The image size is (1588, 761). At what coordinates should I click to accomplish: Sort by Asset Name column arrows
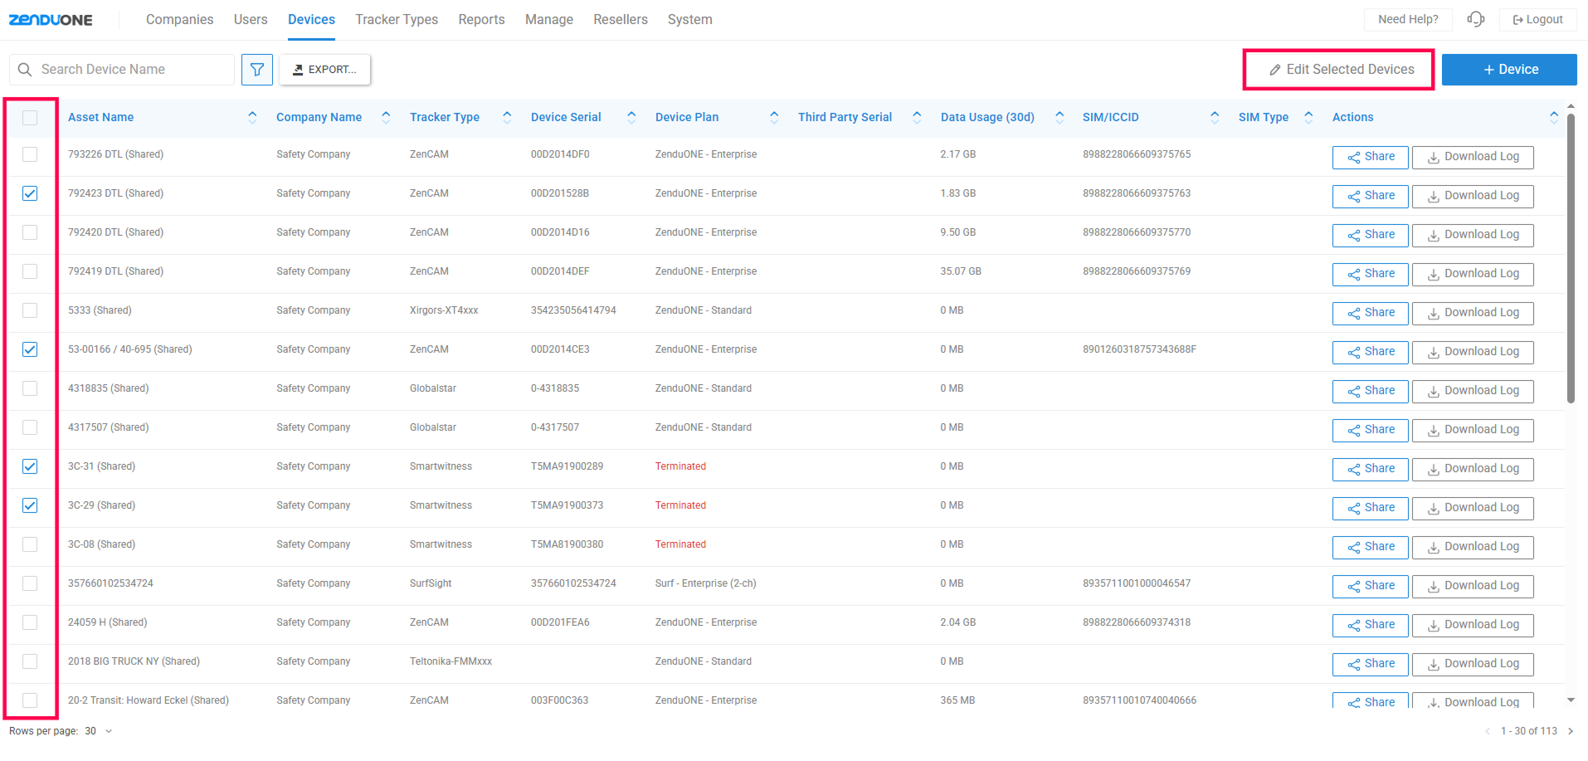click(252, 117)
